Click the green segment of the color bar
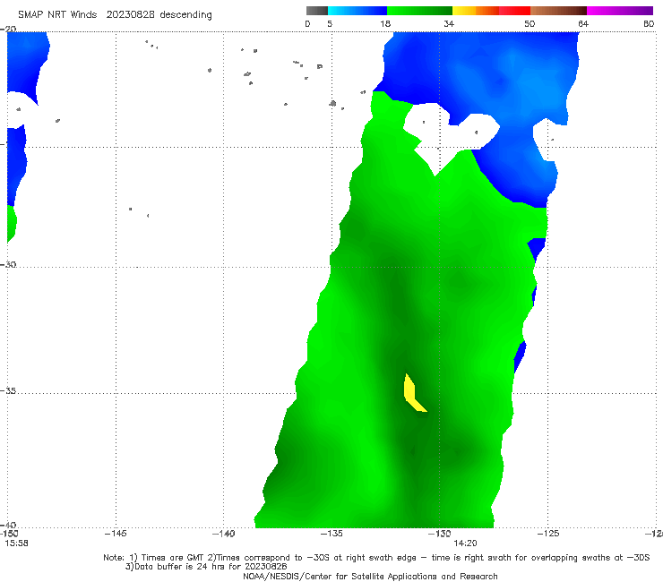663x582 pixels. click(419, 11)
